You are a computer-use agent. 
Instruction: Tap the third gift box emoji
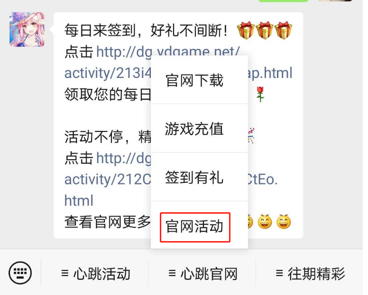click(x=283, y=30)
